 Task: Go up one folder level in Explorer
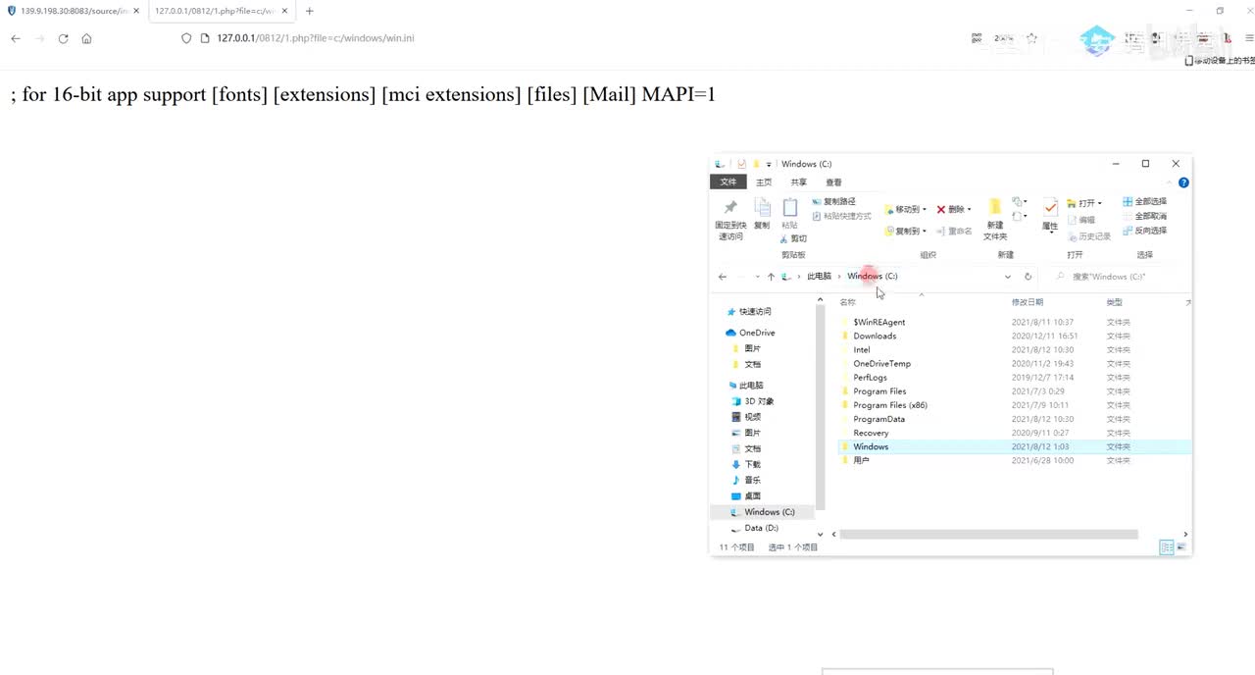(771, 277)
